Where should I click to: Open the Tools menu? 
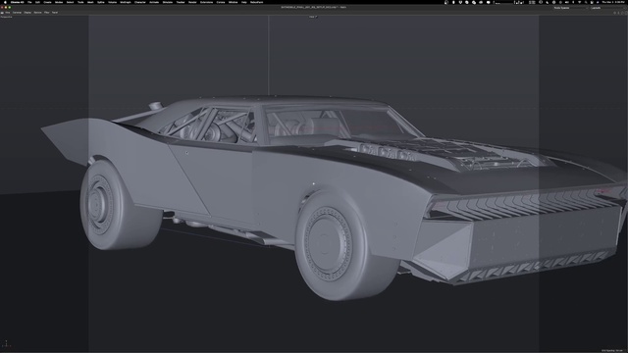coord(80,2)
